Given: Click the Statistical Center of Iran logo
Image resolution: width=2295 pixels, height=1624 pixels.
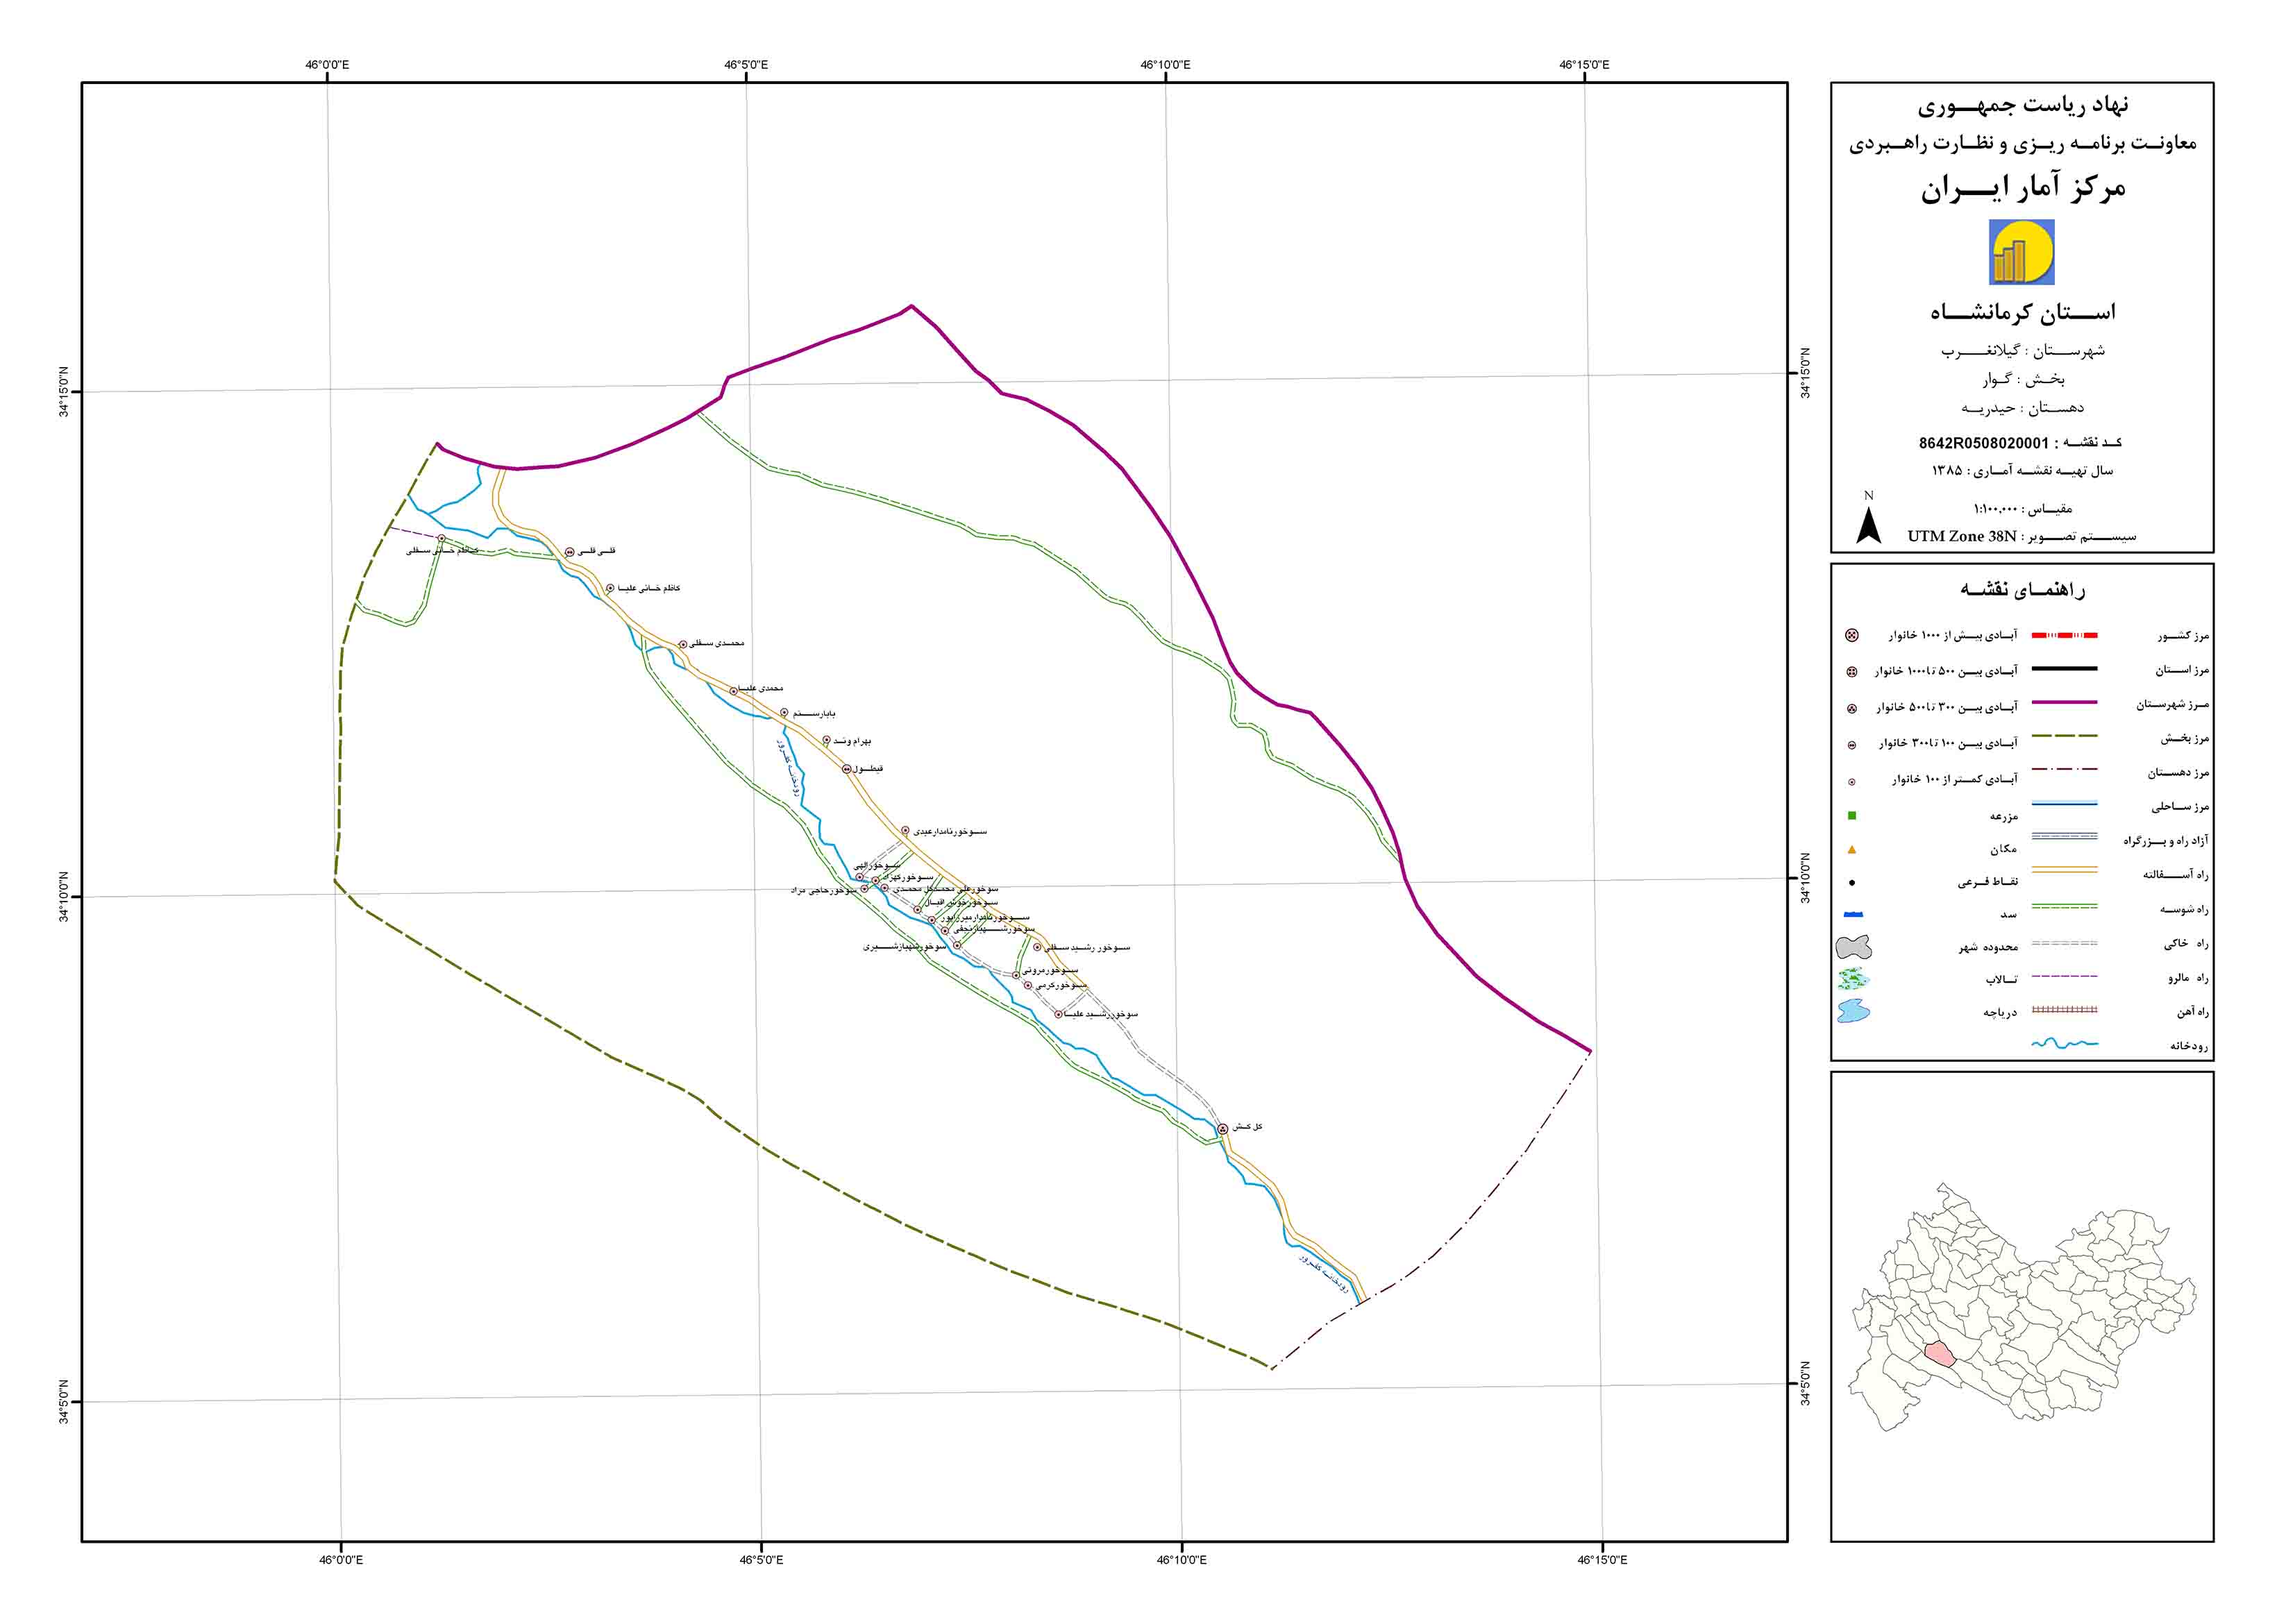Looking at the screenshot, I should [2021, 252].
